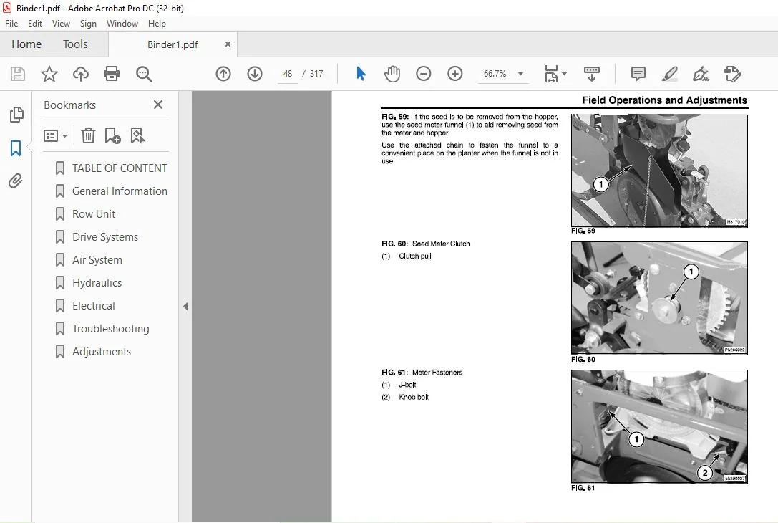Switch to the Home tab

[26, 44]
